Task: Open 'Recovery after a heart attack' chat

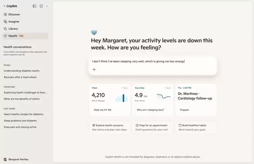Action: (20, 77)
